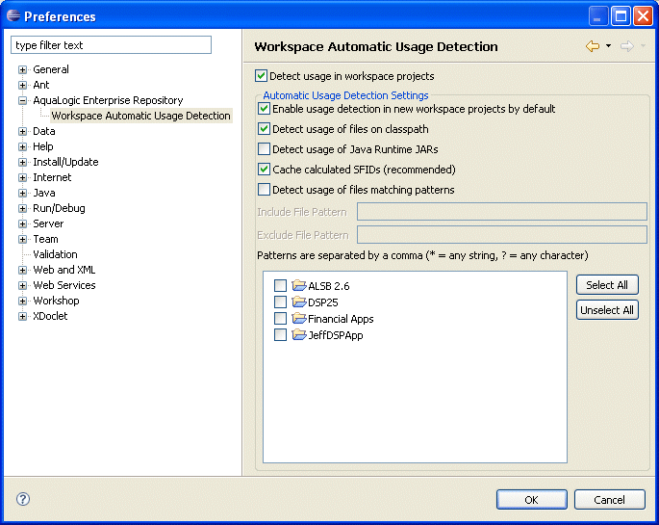Viewport: 659px width, 525px height.
Task: Select the Java preferences label
Action: pyautogui.click(x=44, y=193)
